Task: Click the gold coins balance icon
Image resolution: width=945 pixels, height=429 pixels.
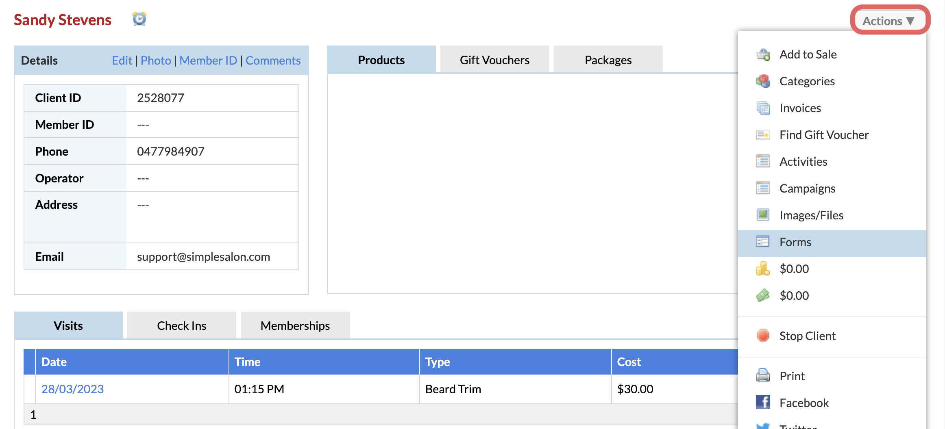Action: tap(763, 269)
